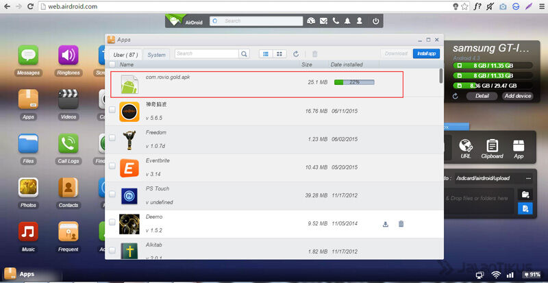548x283 pixels.
Task: Sort apps by Name column header
Action: (127, 64)
